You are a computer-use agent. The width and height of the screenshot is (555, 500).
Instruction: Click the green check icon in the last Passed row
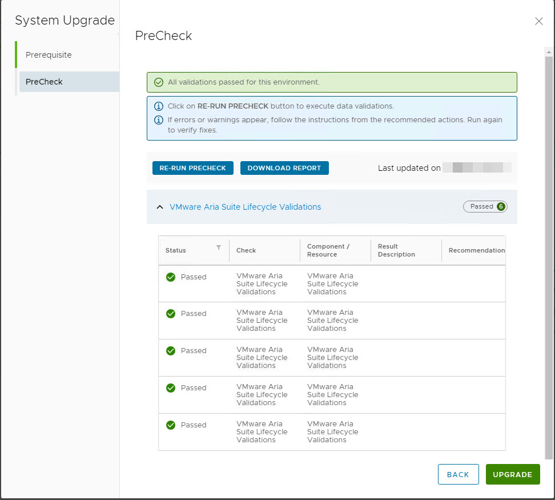[170, 425]
